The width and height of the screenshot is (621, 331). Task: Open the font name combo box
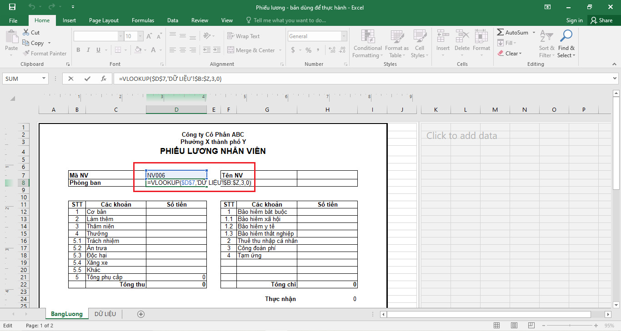[98, 36]
